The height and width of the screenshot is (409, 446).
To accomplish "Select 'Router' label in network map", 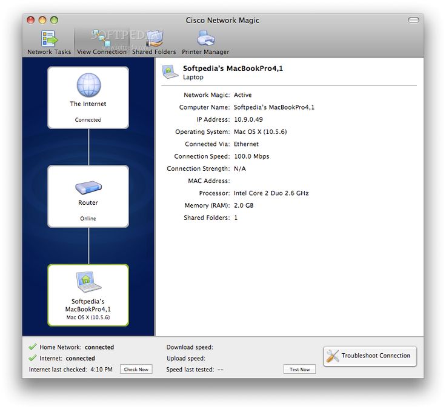I will click(88, 202).
